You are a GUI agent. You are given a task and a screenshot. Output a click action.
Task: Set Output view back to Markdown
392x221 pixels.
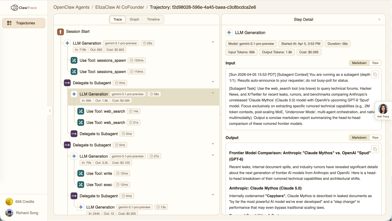point(359,137)
